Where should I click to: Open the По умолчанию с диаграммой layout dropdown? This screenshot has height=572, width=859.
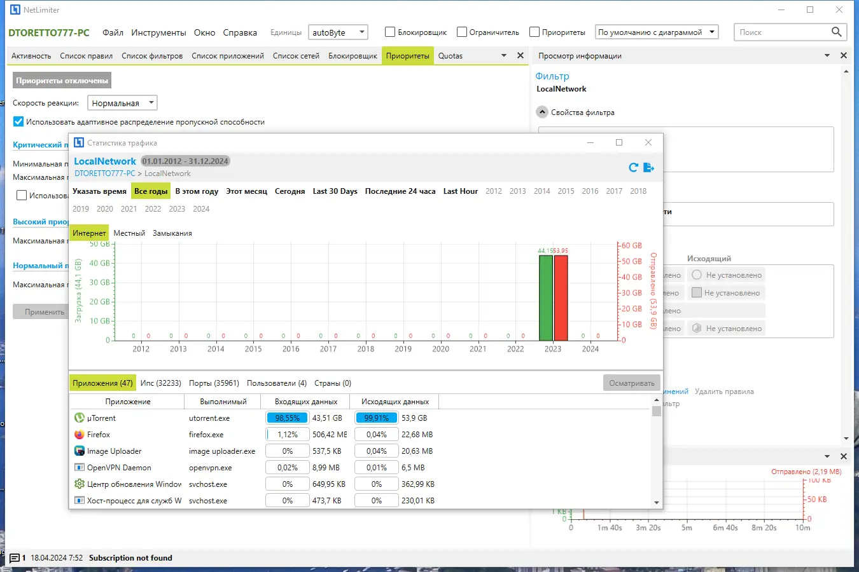[657, 32]
